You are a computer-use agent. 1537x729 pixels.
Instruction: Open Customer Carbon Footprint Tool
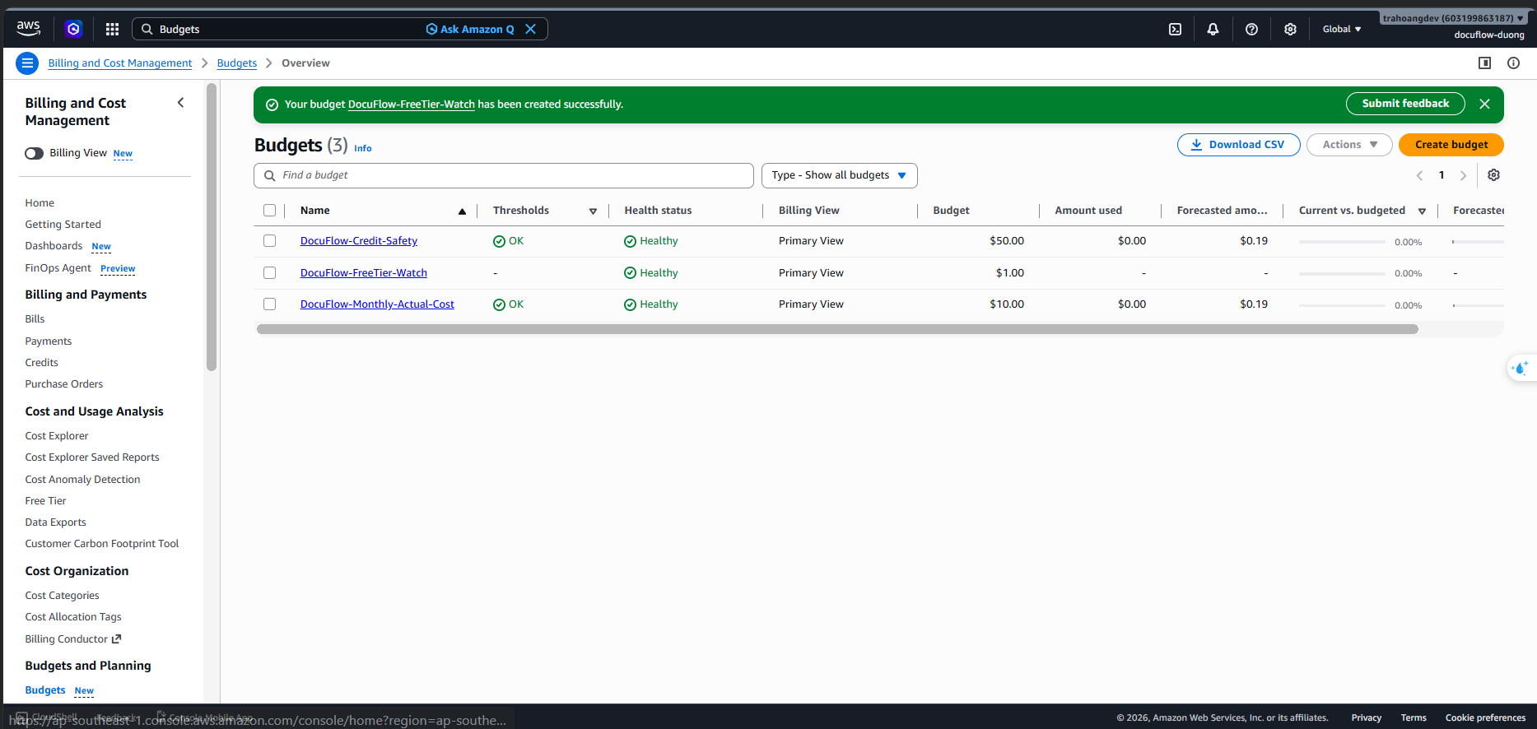(102, 544)
